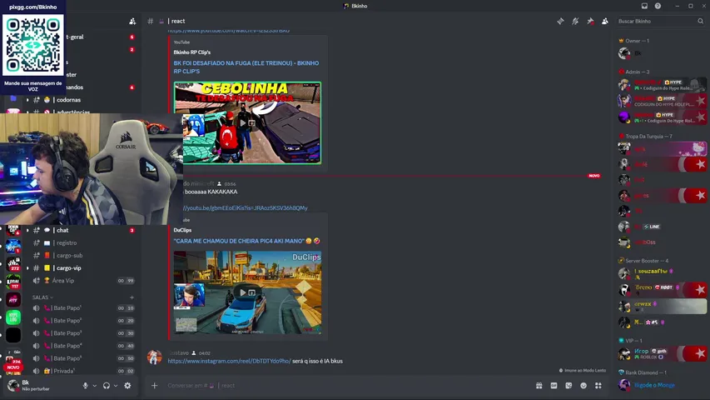Click owner Bk in member list
The width and height of the screenshot is (710, 400).
pyautogui.click(x=661, y=53)
